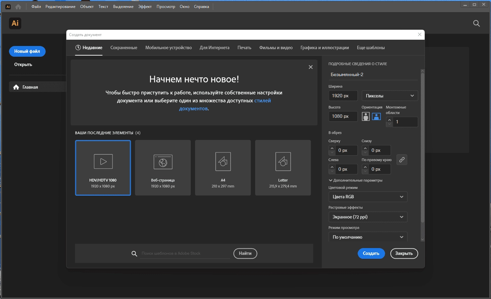
Task: Decrease the Сверху bleed value
Action: pos(332,153)
